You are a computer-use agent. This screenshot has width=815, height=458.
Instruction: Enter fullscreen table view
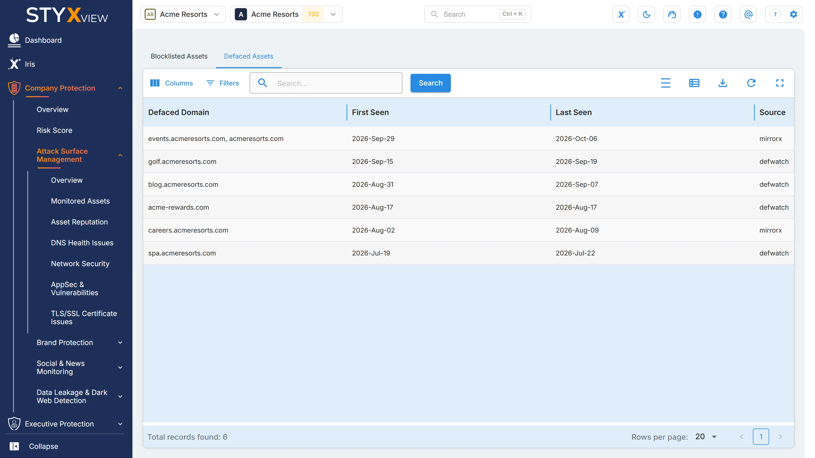click(780, 83)
